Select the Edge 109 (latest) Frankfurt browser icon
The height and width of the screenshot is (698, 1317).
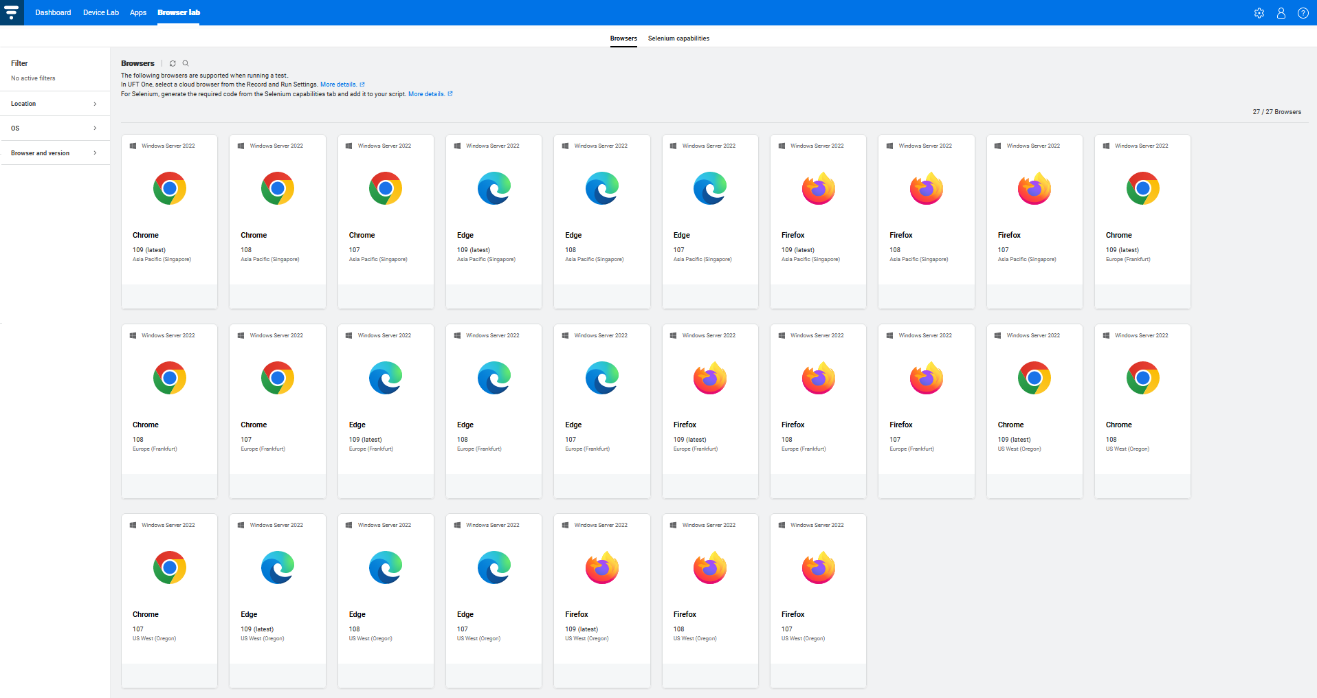[386, 377]
